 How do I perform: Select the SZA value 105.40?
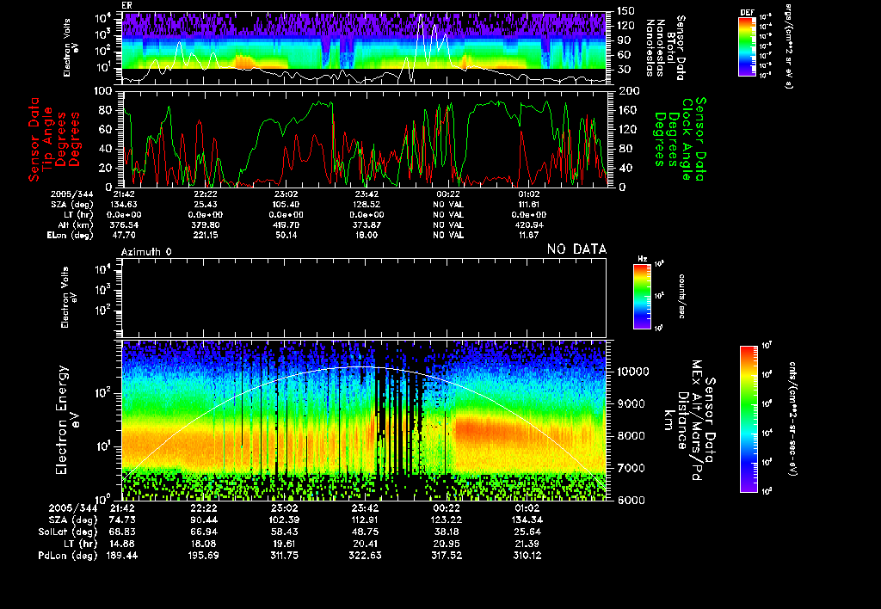pyautogui.click(x=286, y=205)
